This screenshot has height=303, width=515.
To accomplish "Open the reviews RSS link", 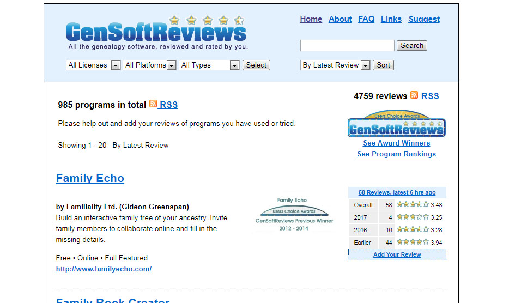I will coord(430,96).
